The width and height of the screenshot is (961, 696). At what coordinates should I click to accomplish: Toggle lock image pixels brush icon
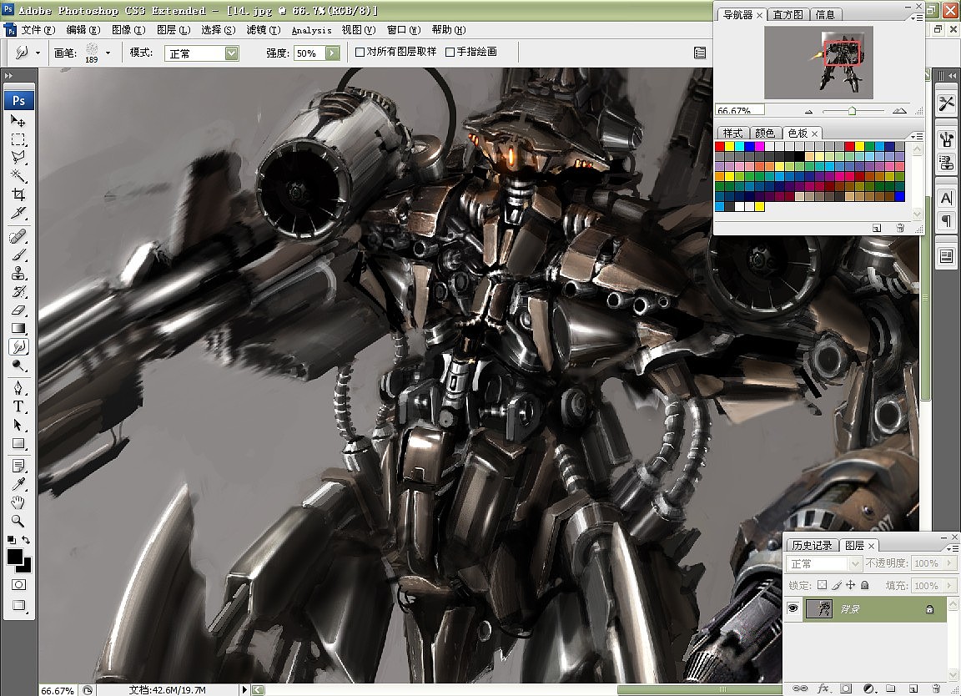(x=837, y=585)
